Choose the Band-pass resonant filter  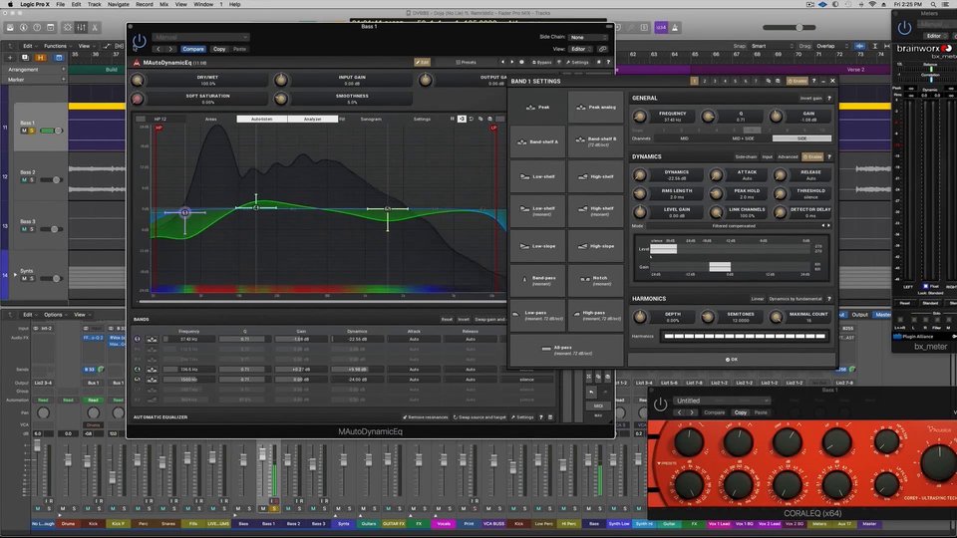[x=537, y=281]
